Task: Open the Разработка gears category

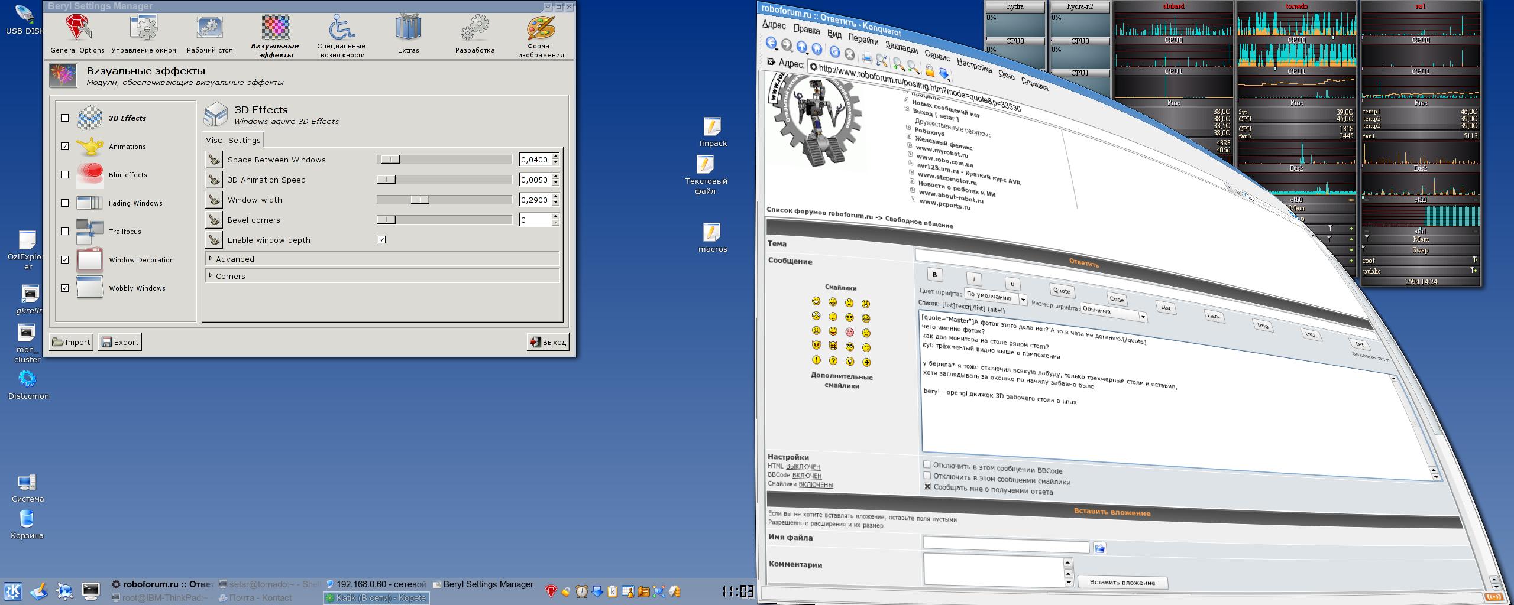Action: coord(475,28)
